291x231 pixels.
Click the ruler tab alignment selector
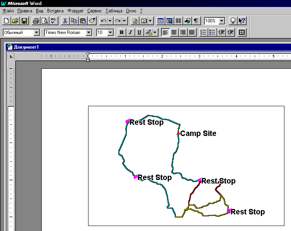[11, 56]
